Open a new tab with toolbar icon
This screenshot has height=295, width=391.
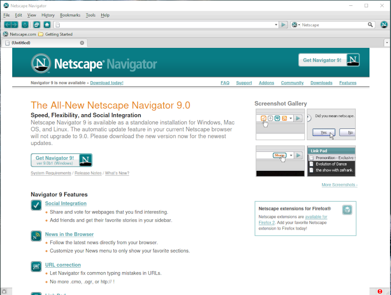click(x=37, y=25)
